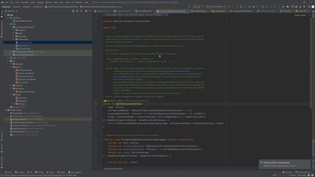Screen dimensions: 315x177
Task: Click the Search Everywhere magnifier icon
Action: 309,6
